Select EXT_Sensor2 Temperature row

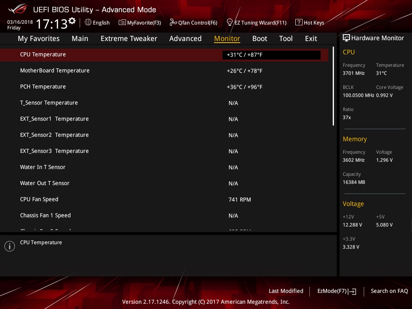(164, 135)
